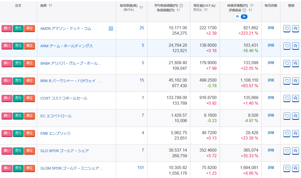Open the ARM アーム・ホールディングス stock link
The height and width of the screenshot is (178, 301).
[x=66, y=46]
